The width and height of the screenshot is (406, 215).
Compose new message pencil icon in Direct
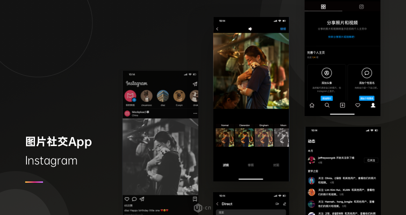(x=284, y=204)
